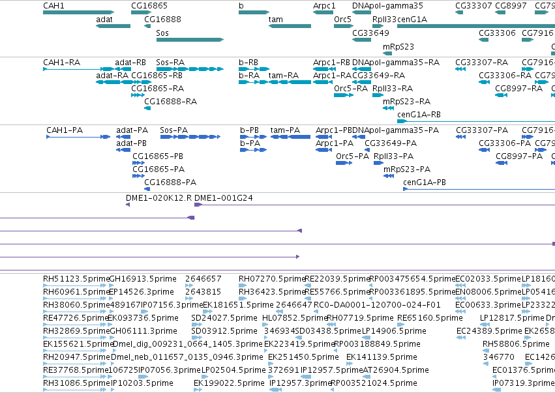Click the "Sos" gene label
Image resolution: width=555 pixels, height=393 pixels.
[162, 33]
